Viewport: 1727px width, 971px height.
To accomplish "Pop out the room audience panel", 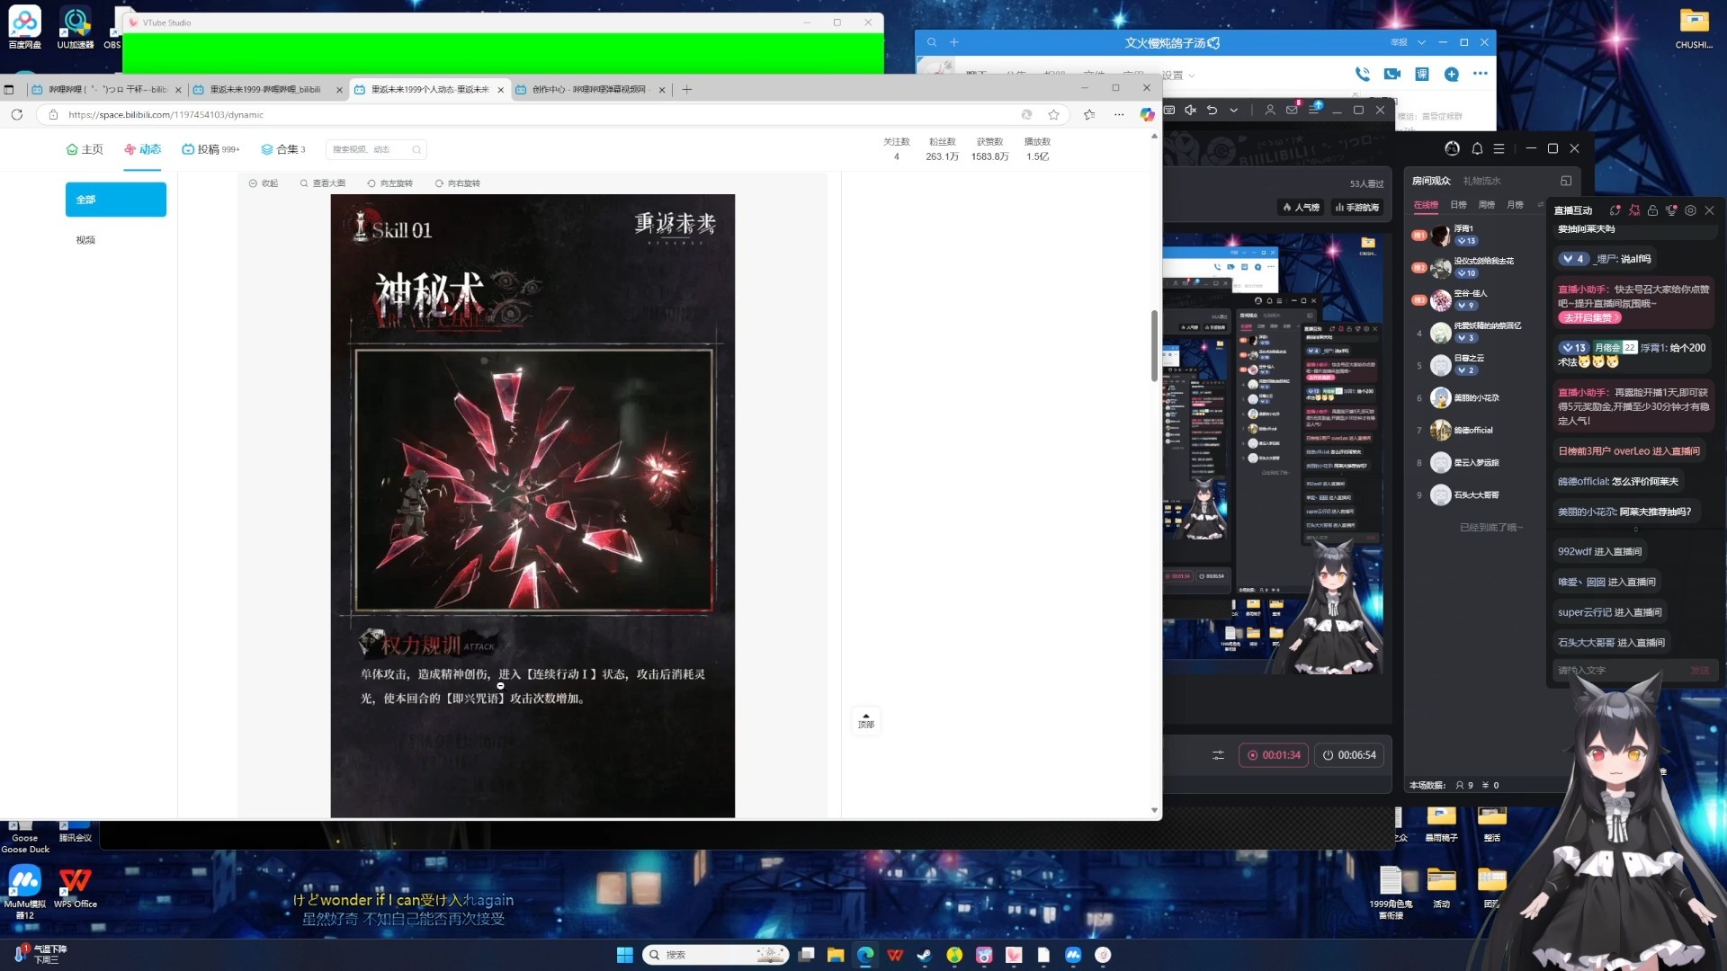I will [x=1566, y=181].
